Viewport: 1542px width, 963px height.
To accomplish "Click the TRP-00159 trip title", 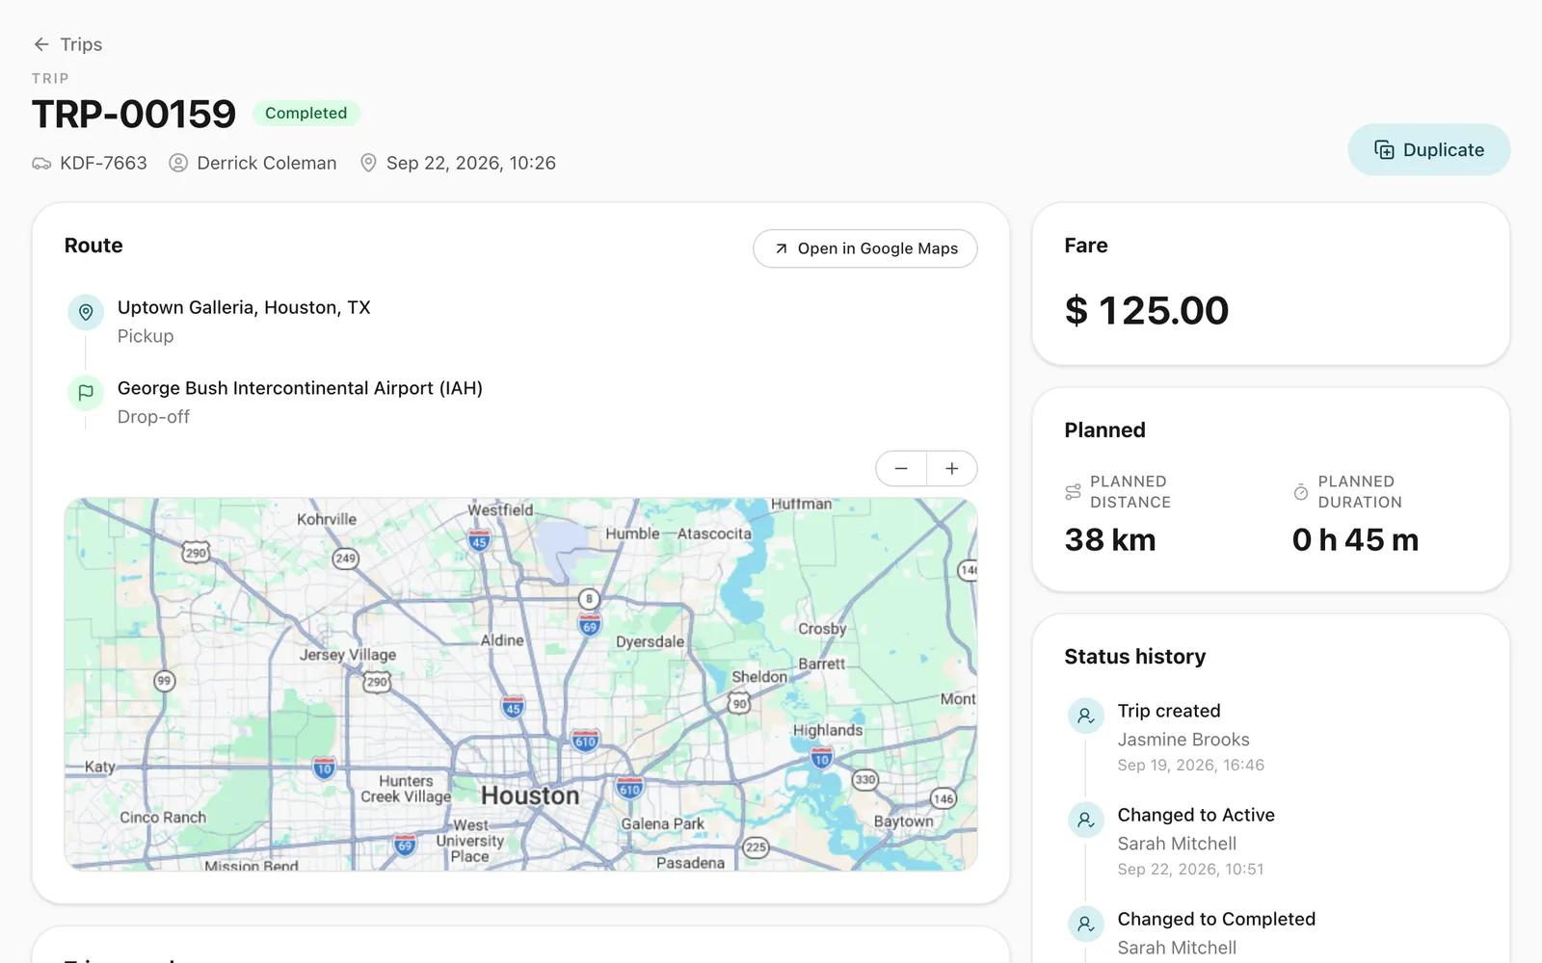I will pyautogui.click(x=134, y=114).
